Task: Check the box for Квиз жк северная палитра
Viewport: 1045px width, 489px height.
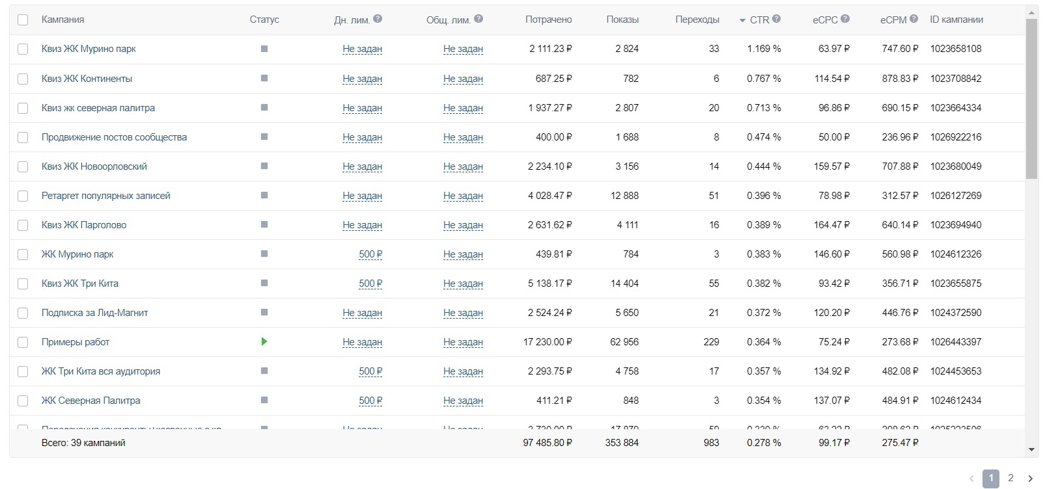Action: point(23,108)
